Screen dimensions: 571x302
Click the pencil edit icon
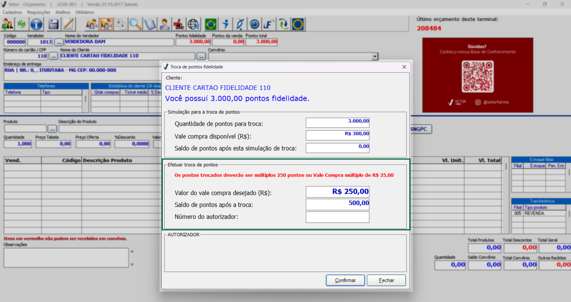[68, 24]
